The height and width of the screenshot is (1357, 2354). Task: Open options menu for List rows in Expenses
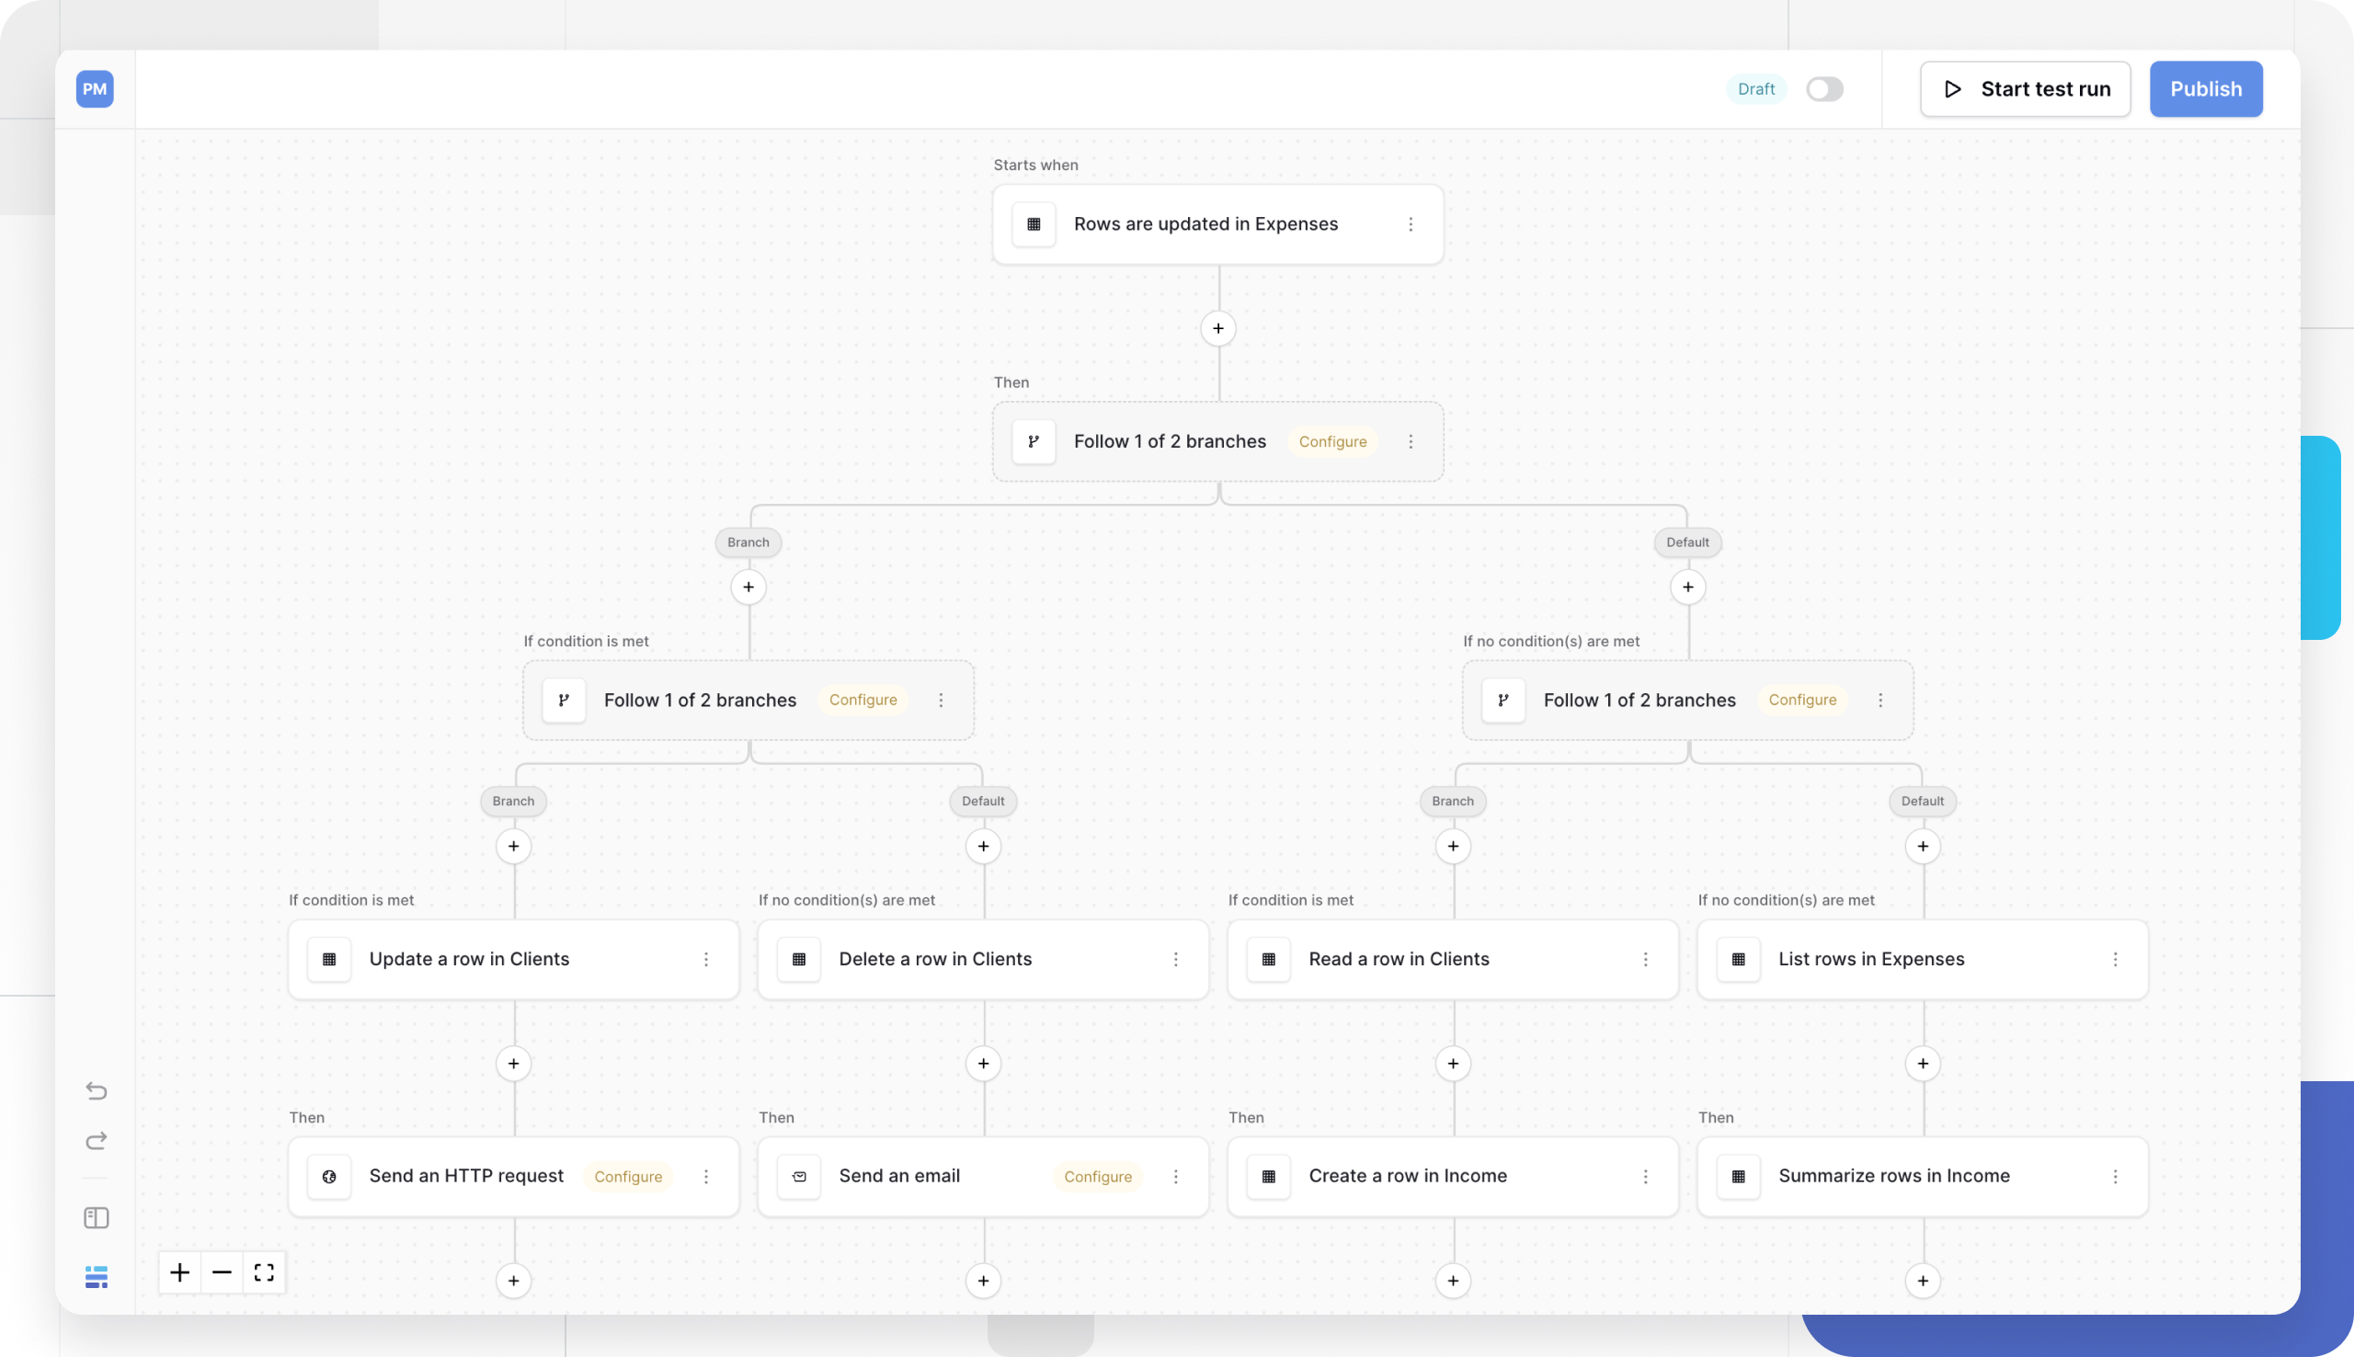click(x=2115, y=959)
